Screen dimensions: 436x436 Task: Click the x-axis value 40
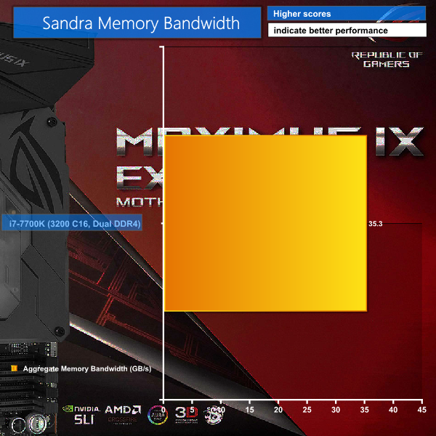(x=393, y=410)
